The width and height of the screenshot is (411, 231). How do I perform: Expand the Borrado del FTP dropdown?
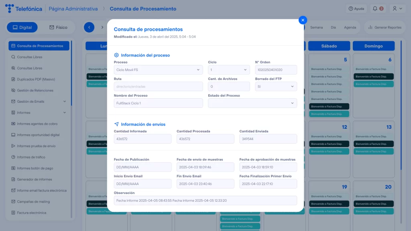coord(276,86)
